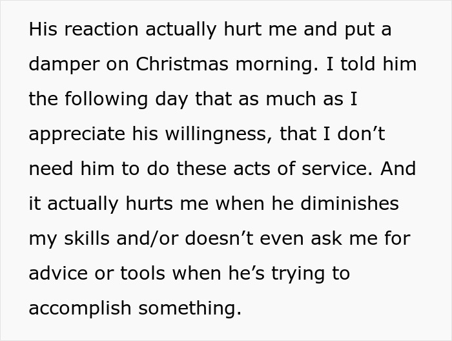Click the word "damper"
Viewport: 452px width, 341px height.
coord(65,65)
